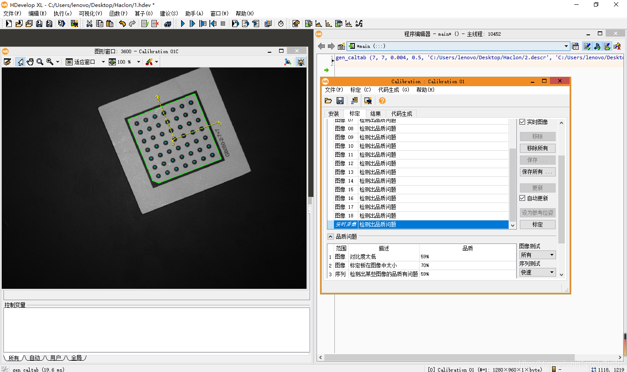Viewport: 627px width, 372px height.
Task: Open the 100 % zoom dropdown
Action: (138, 62)
